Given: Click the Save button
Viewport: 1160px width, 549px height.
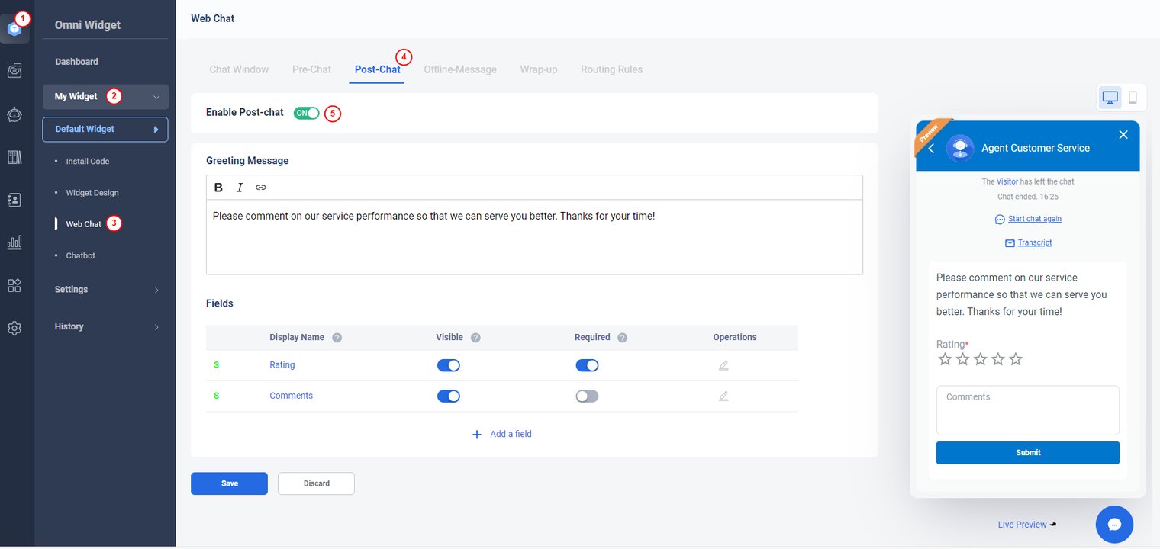Looking at the screenshot, I should click(x=229, y=483).
